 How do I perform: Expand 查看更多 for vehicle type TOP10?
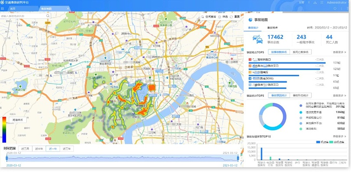(x=339, y=136)
